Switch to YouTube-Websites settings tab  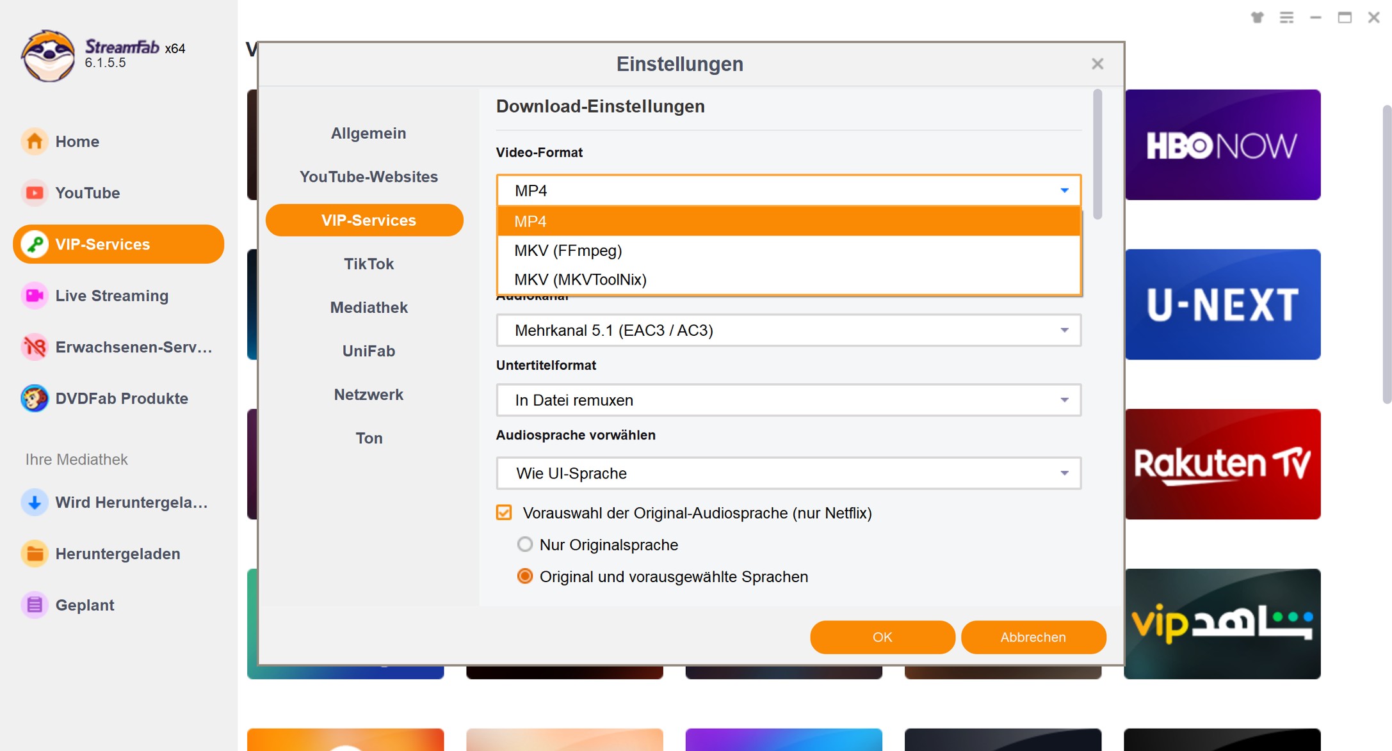click(x=368, y=177)
